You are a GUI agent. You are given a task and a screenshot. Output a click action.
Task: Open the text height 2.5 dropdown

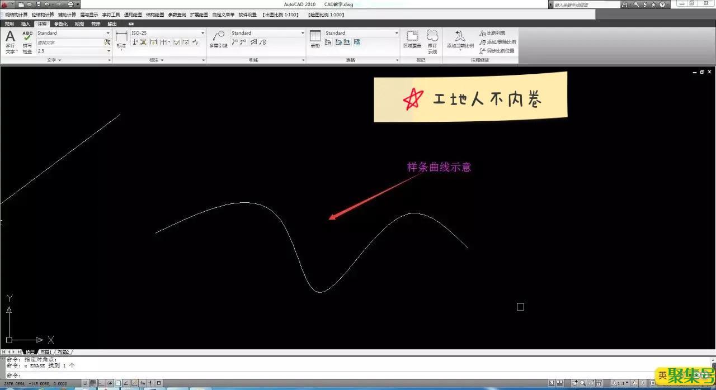pos(108,51)
